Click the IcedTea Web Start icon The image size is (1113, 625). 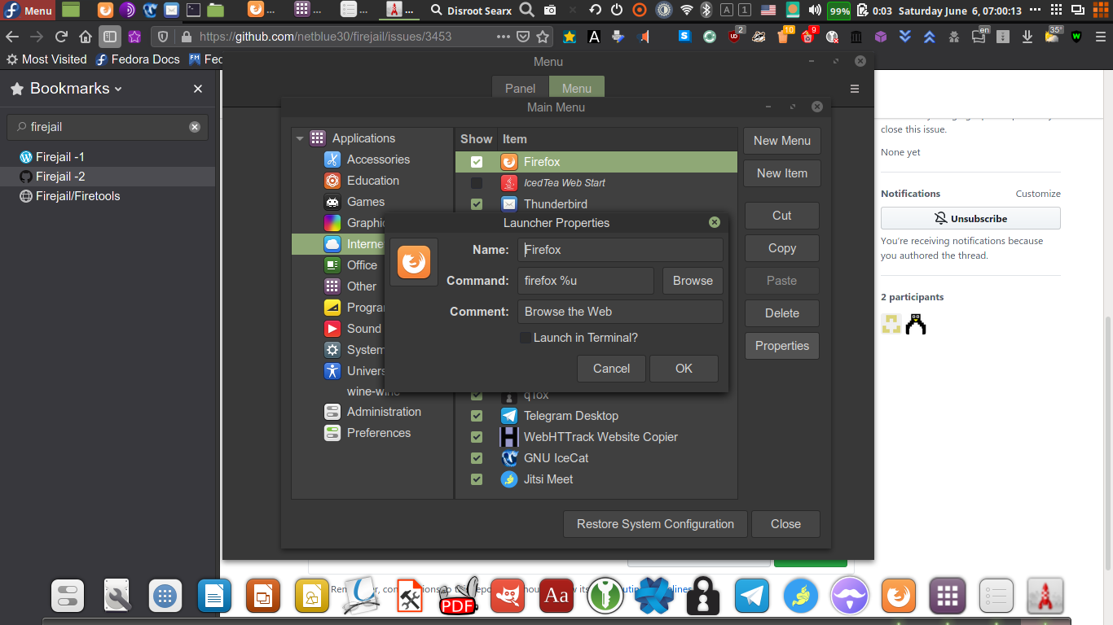pyautogui.click(x=509, y=183)
